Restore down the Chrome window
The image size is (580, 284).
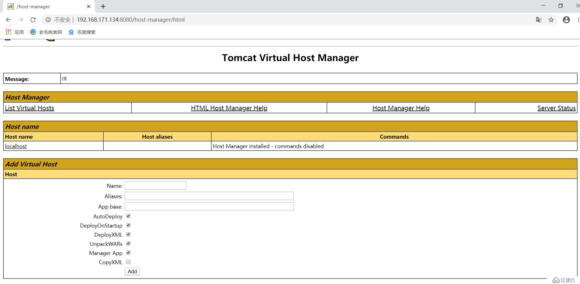[560, 5]
